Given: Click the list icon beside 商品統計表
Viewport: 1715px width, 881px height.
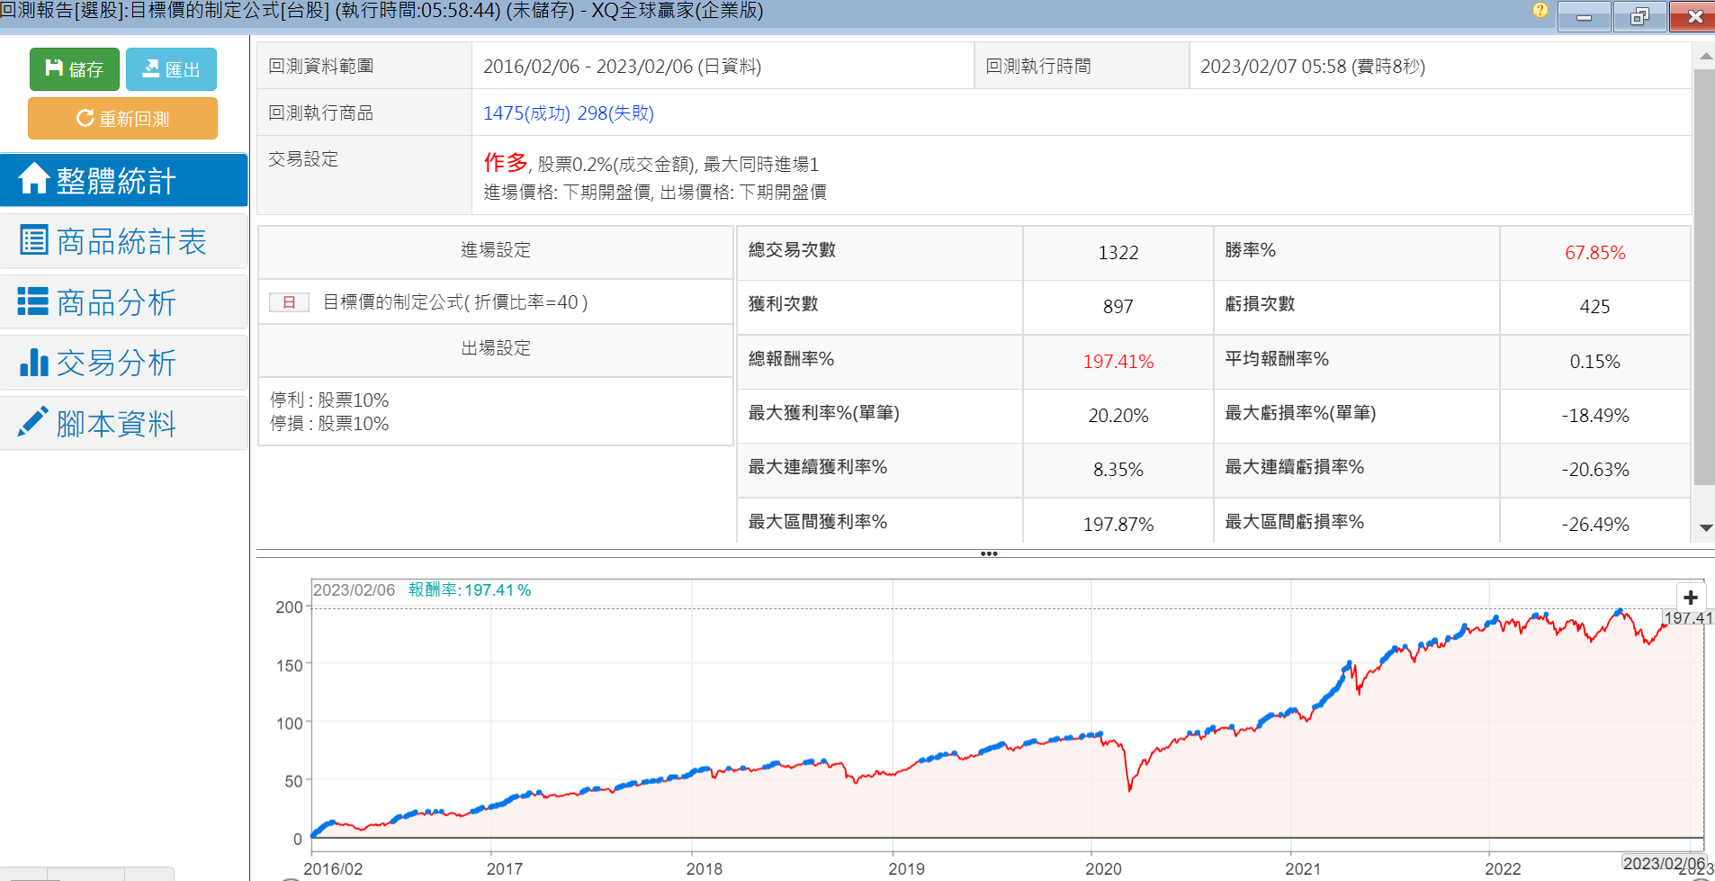Looking at the screenshot, I should tap(33, 240).
